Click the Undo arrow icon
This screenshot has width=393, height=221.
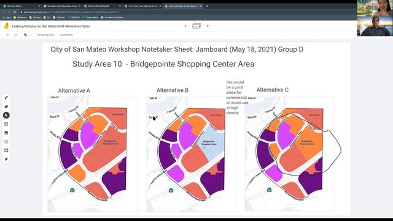coord(7,35)
